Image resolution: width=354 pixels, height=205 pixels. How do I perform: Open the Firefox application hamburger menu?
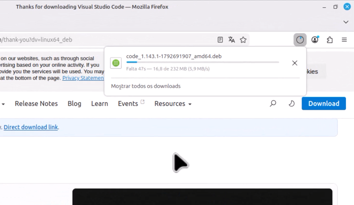pos(344,40)
